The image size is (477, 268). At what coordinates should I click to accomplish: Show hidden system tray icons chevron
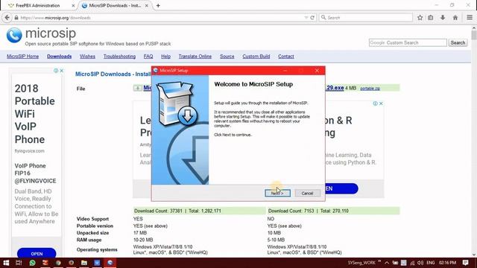pyautogui.click(x=387, y=263)
